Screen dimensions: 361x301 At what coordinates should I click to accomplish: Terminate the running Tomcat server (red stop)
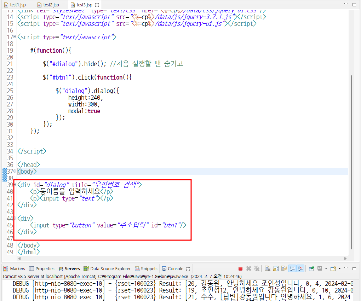tap(240, 268)
